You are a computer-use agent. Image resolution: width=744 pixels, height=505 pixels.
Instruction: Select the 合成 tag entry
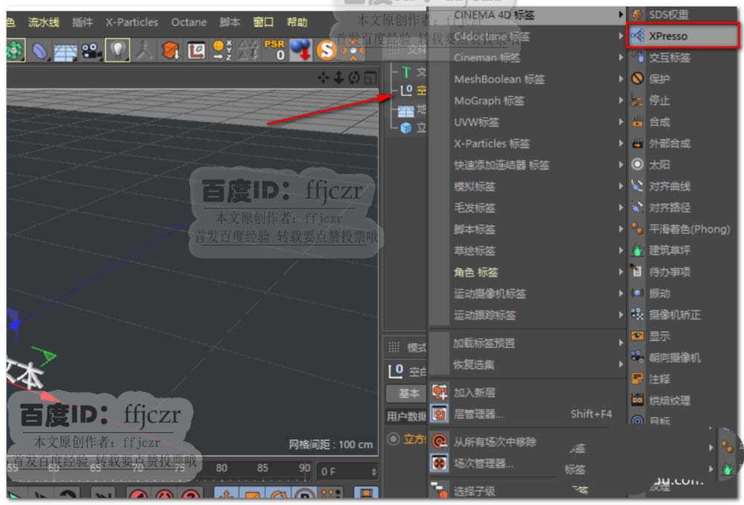[x=682, y=122]
